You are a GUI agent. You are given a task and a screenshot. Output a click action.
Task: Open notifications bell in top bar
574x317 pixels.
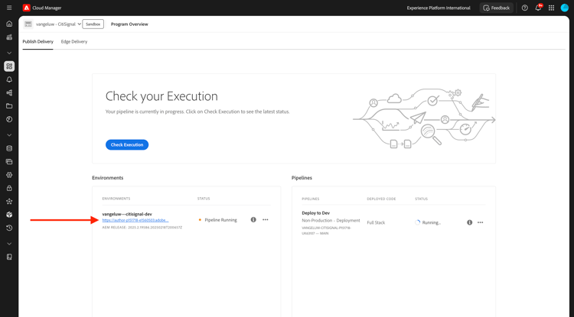tap(538, 8)
